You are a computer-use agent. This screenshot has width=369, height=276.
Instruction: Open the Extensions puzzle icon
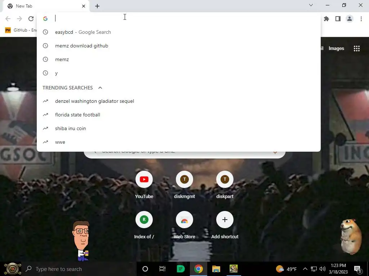coord(326,19)
